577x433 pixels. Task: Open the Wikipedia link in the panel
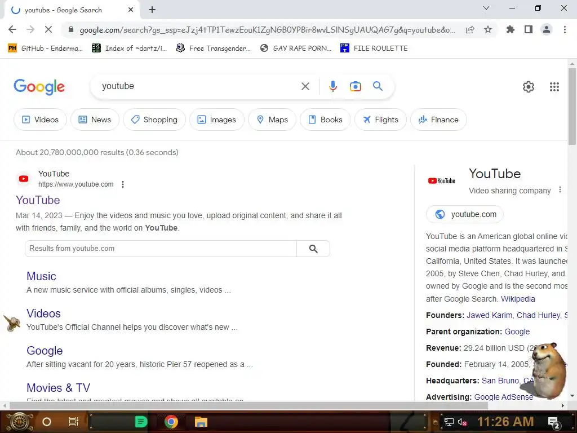point(518,299)
